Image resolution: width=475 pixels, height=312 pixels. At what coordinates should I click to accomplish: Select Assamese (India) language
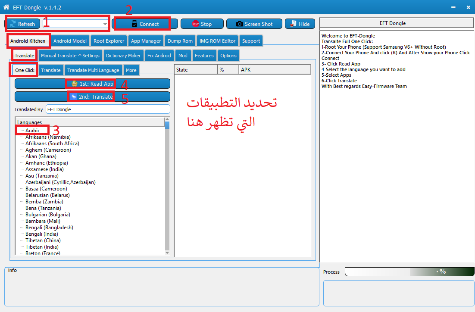[44, 169]
